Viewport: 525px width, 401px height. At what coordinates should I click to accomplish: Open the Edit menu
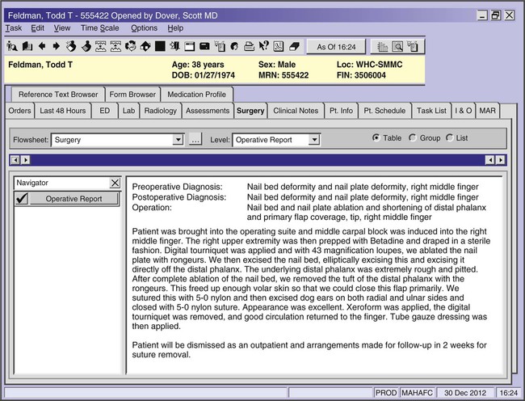pos(37,27)
